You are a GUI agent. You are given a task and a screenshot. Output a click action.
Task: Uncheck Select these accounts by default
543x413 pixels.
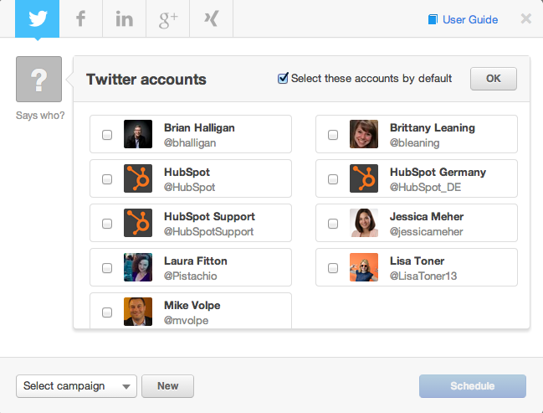click(x=284, y=79)
